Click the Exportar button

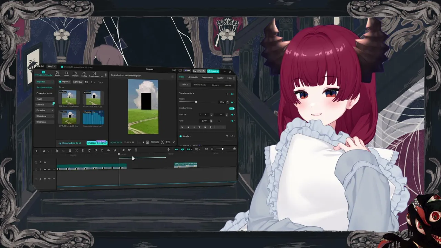[213, 71]
